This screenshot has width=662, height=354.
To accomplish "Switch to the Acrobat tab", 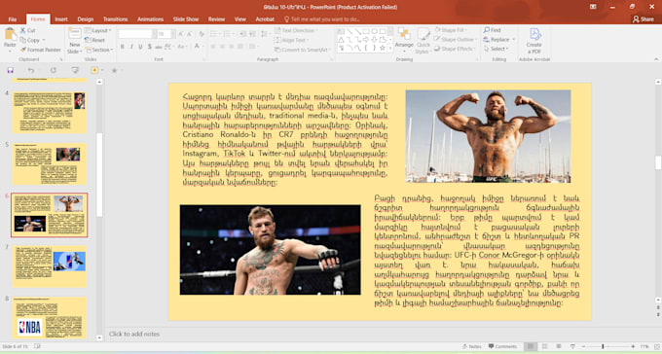I will (x=265, y=19).
